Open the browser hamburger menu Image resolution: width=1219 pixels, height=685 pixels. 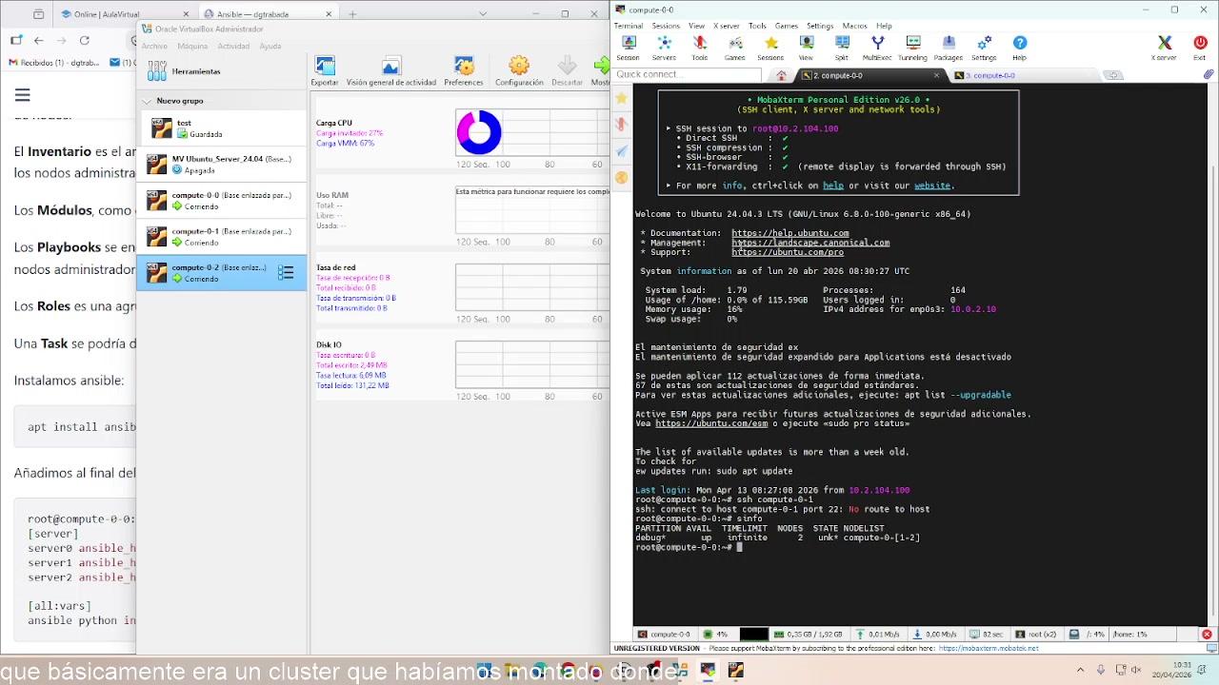tap(22, 94)
